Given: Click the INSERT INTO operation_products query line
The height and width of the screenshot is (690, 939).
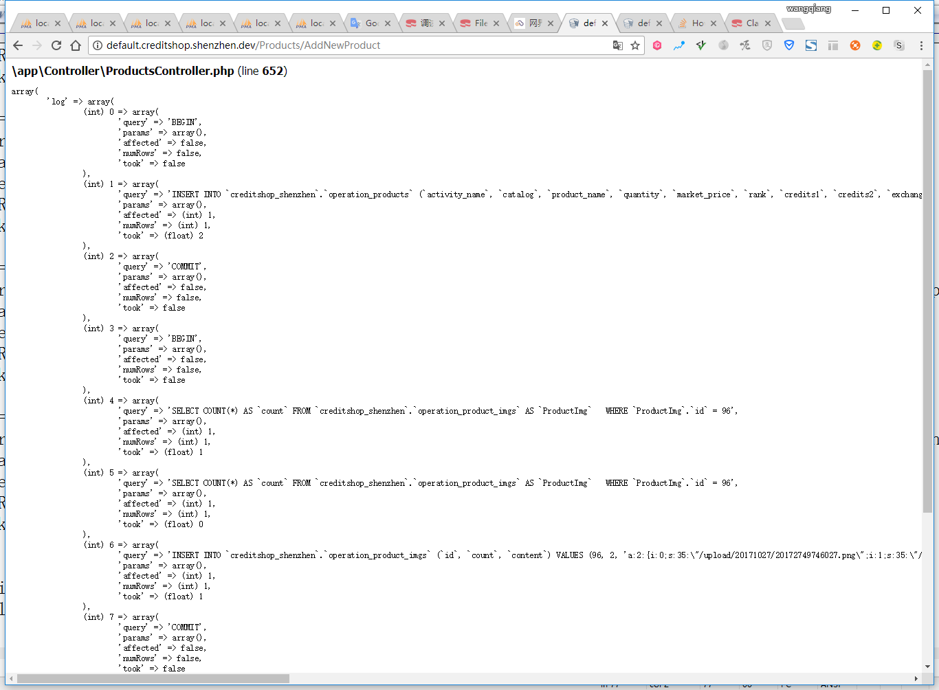Looking at the screenshot, I should [x=520, y=194].
